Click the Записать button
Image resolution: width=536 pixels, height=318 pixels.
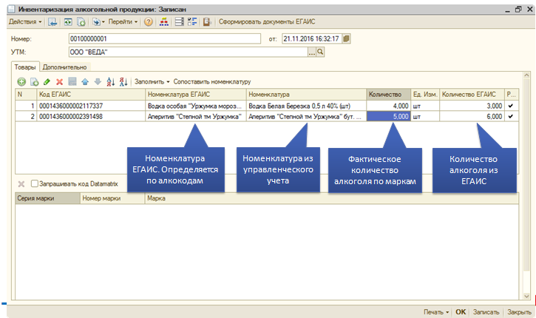486,312
